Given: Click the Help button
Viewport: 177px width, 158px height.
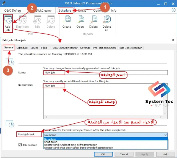Looking at the screenshot, I should tap(165, 154).
